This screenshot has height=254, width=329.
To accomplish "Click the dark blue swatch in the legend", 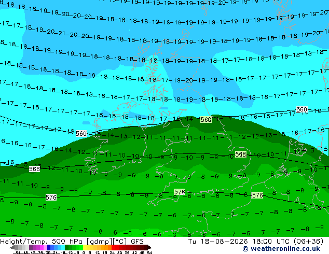I will 49,248.
